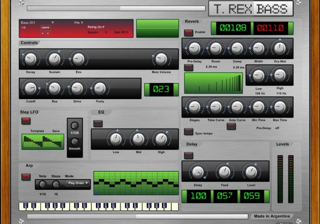Click the Delay Feed knob

click(x=224, y=172)
